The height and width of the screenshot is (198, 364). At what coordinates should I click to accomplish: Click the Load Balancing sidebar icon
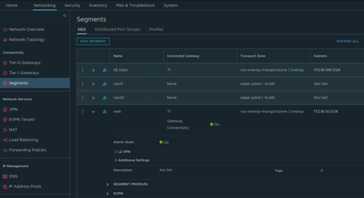5,140
